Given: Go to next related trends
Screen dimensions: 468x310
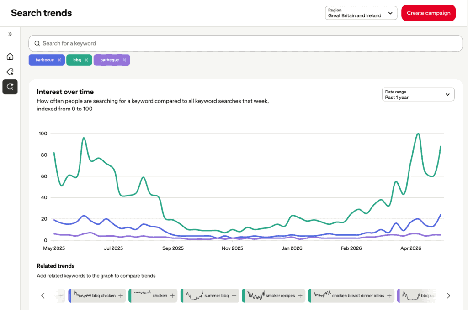Looking at the screenshot, I should click(448, 296).
